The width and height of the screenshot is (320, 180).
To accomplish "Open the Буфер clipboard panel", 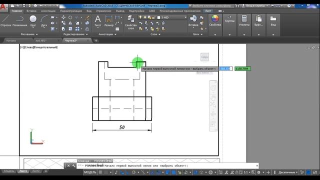I will [258, 21].
